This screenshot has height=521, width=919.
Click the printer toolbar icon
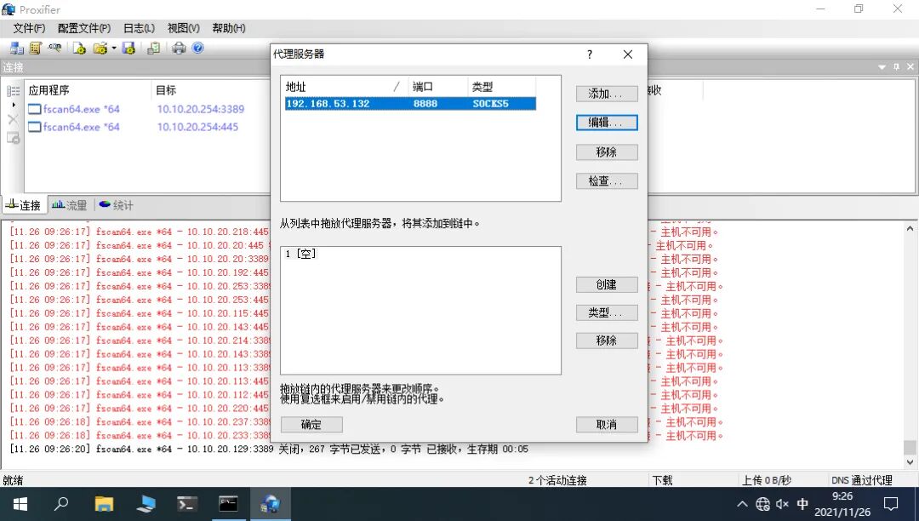pyautogui.click(x=179, y=48)
